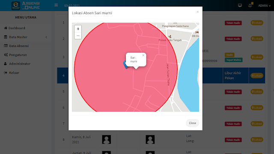The image size is (274, 154).
Task: Click Keluar to log out
Action: pyautogui.click(x=26, y=73)
